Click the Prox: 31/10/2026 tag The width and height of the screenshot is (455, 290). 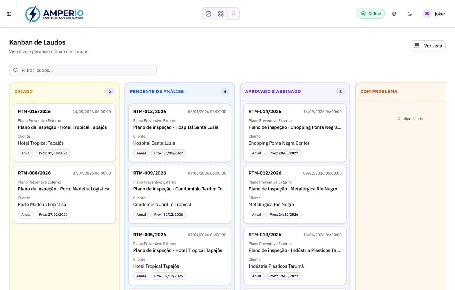53,153
